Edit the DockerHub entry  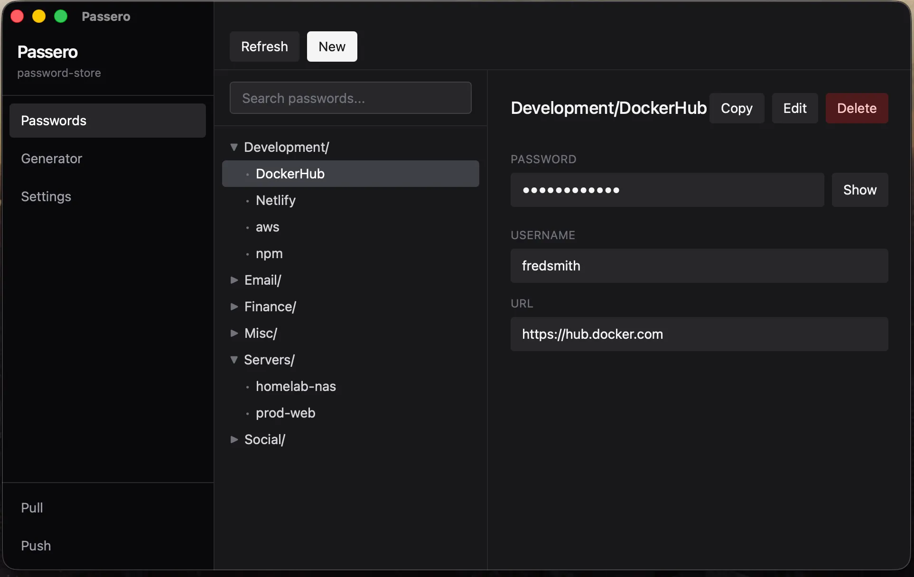click(x=794, y=108)
